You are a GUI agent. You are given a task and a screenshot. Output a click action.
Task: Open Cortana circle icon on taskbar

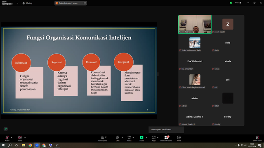(16, 145)
